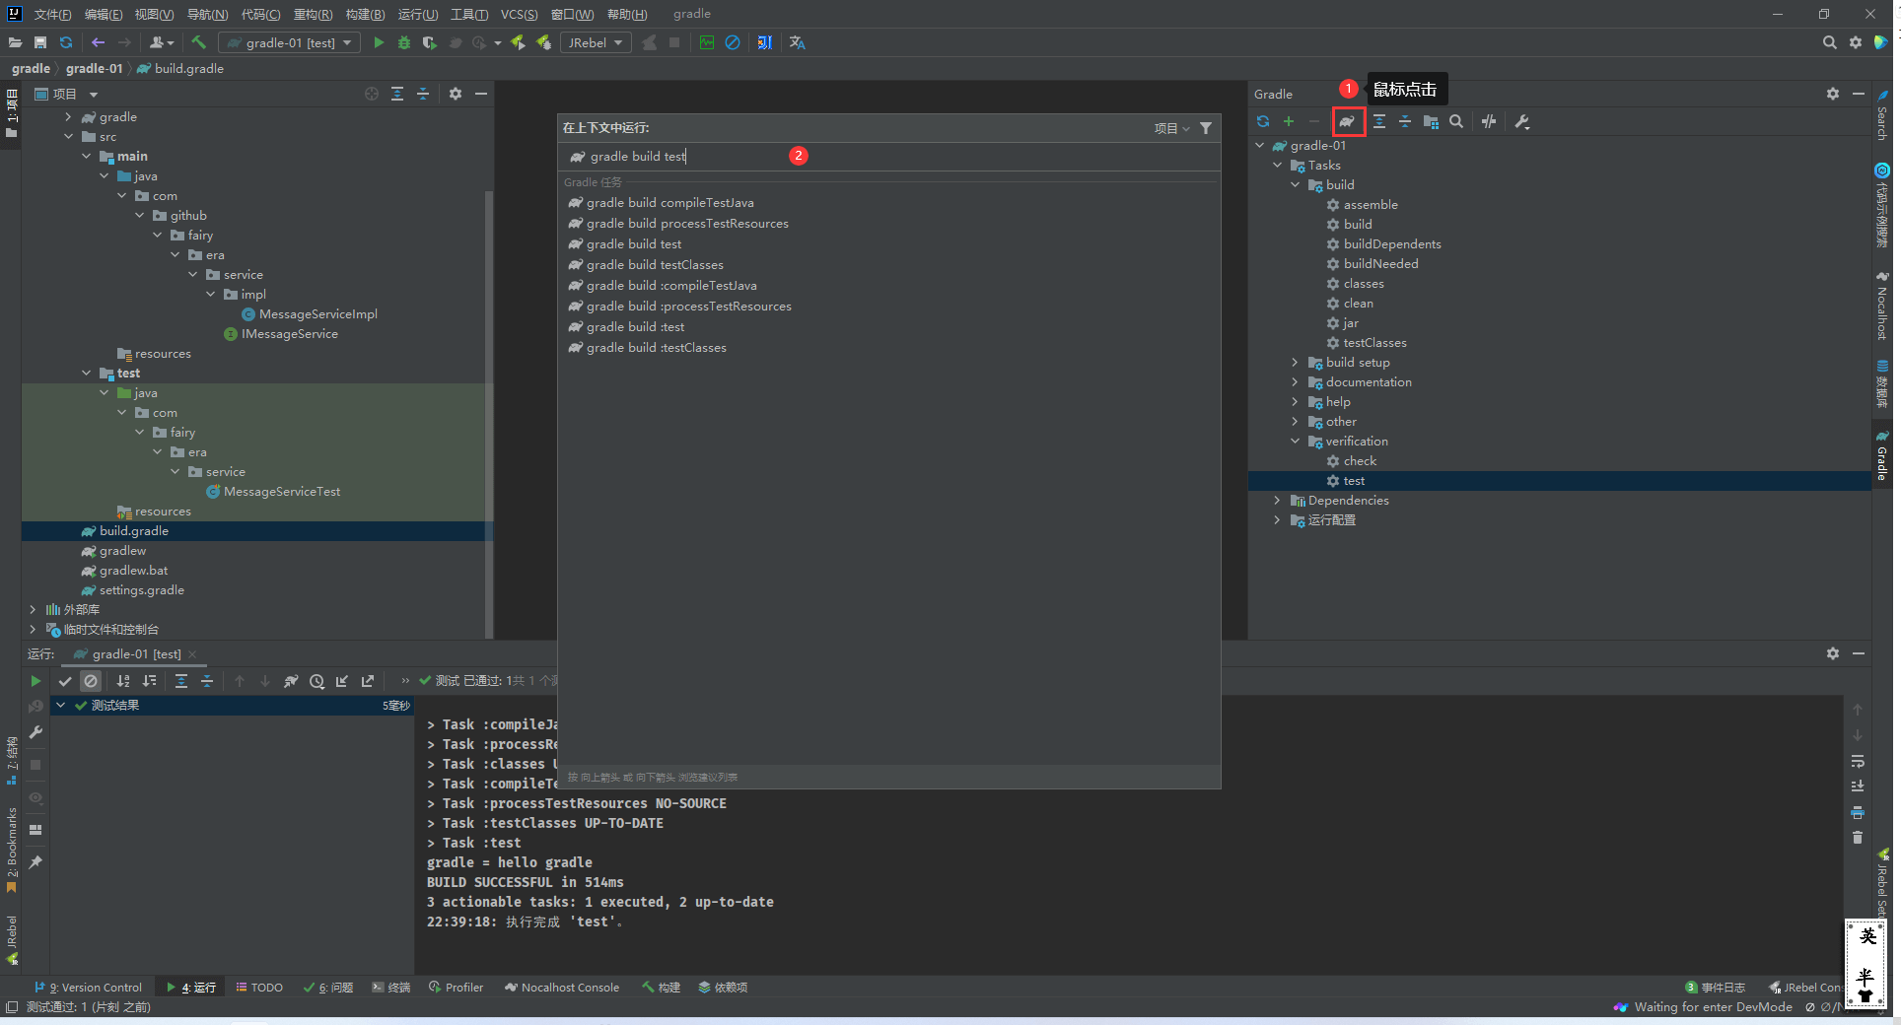
Task: Open 项目 scope dropdown in run popup
Action: [x=1171, y=128]
